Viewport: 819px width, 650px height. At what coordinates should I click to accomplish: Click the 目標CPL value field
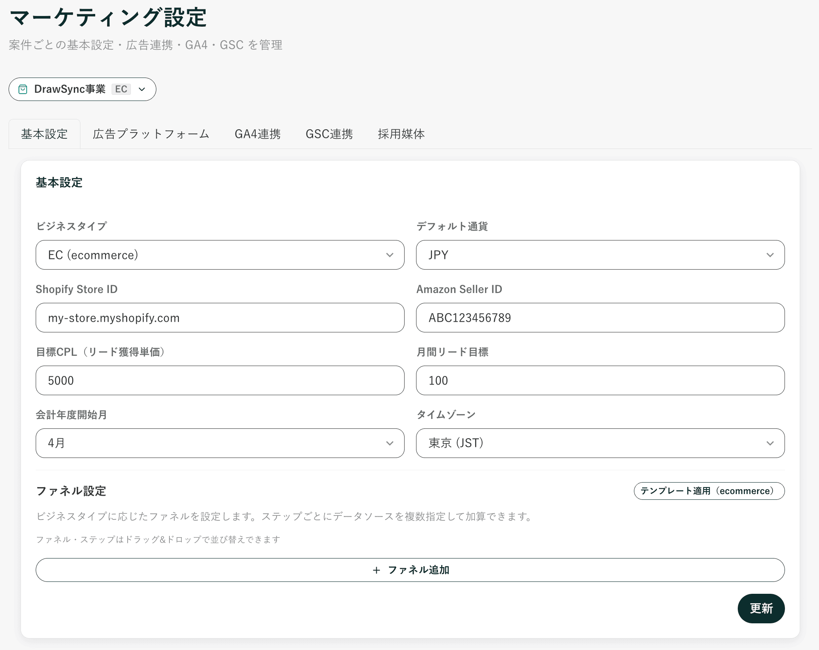pyautogui.click(x=220, y=380)
